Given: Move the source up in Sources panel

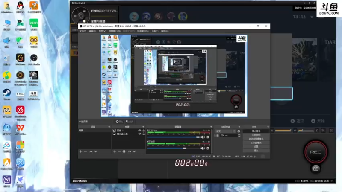Looking at the screenshot, I should coord(130,151).
